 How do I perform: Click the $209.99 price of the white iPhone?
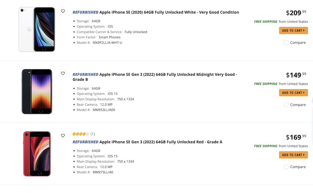pos(296,13)
